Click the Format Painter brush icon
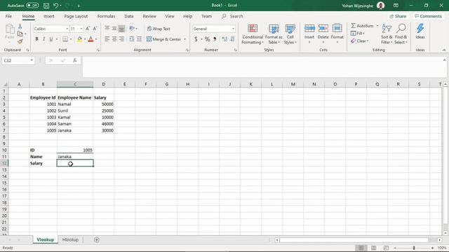The height and width of the screenshot is (252, 449). (20, 42)
